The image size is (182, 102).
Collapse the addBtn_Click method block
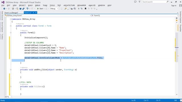11,70
